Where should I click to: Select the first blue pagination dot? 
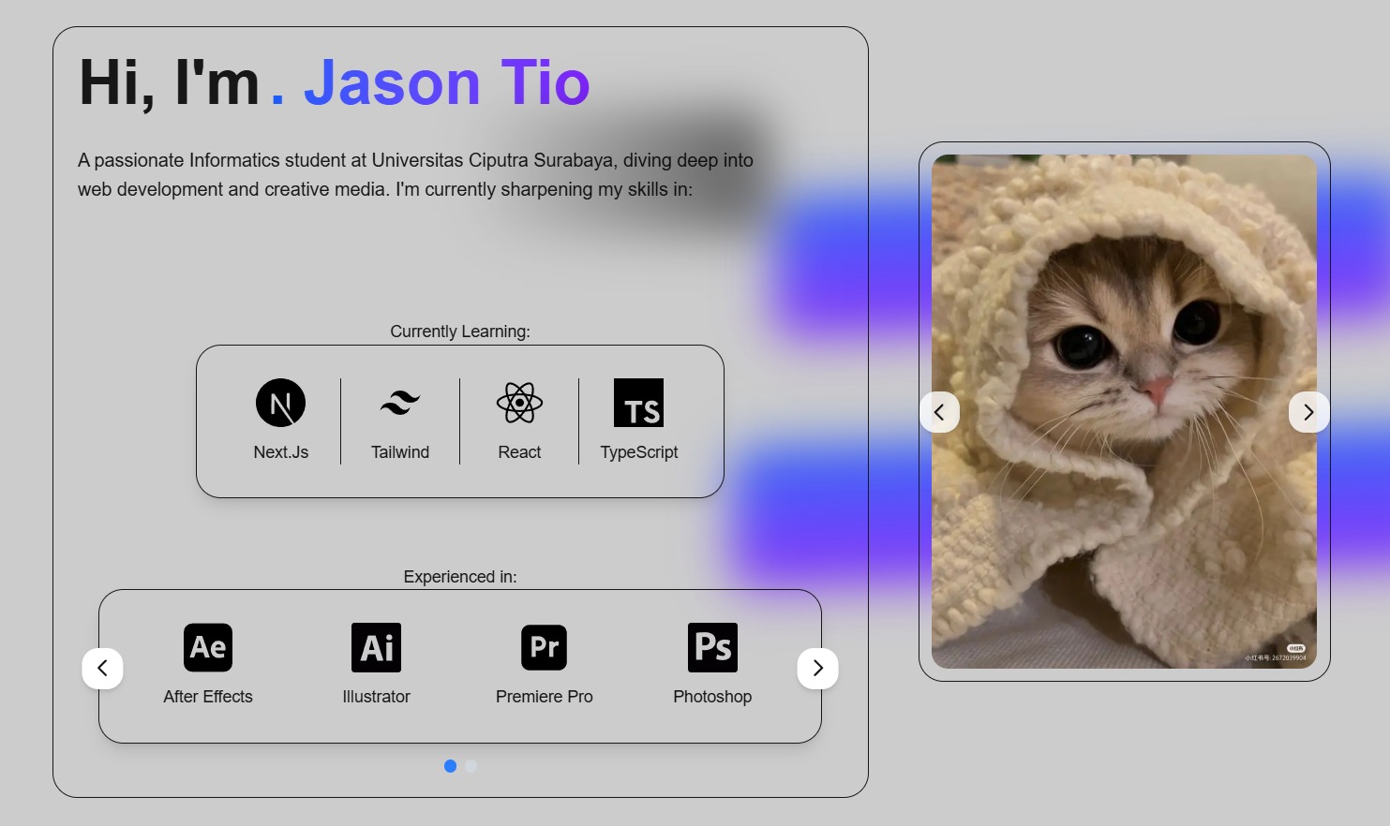point(450,766)
